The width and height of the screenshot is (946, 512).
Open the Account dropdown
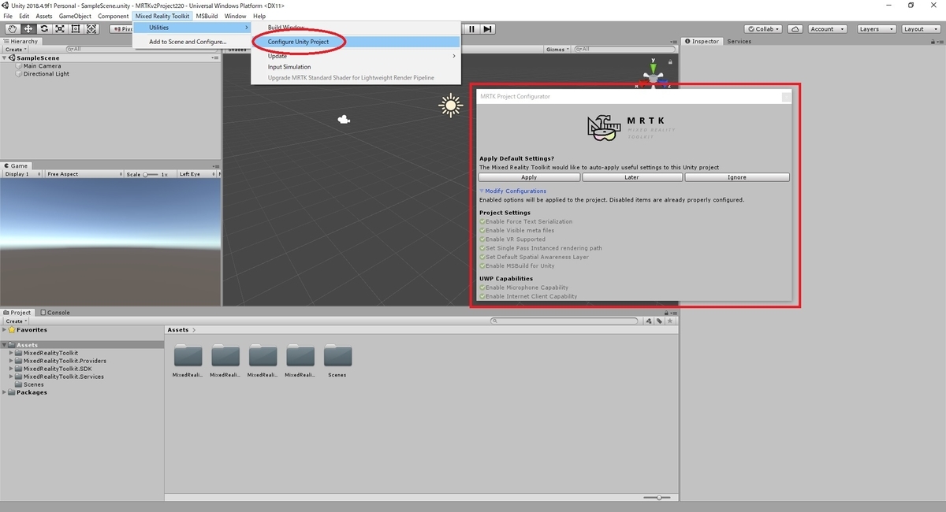click(827, 29)
